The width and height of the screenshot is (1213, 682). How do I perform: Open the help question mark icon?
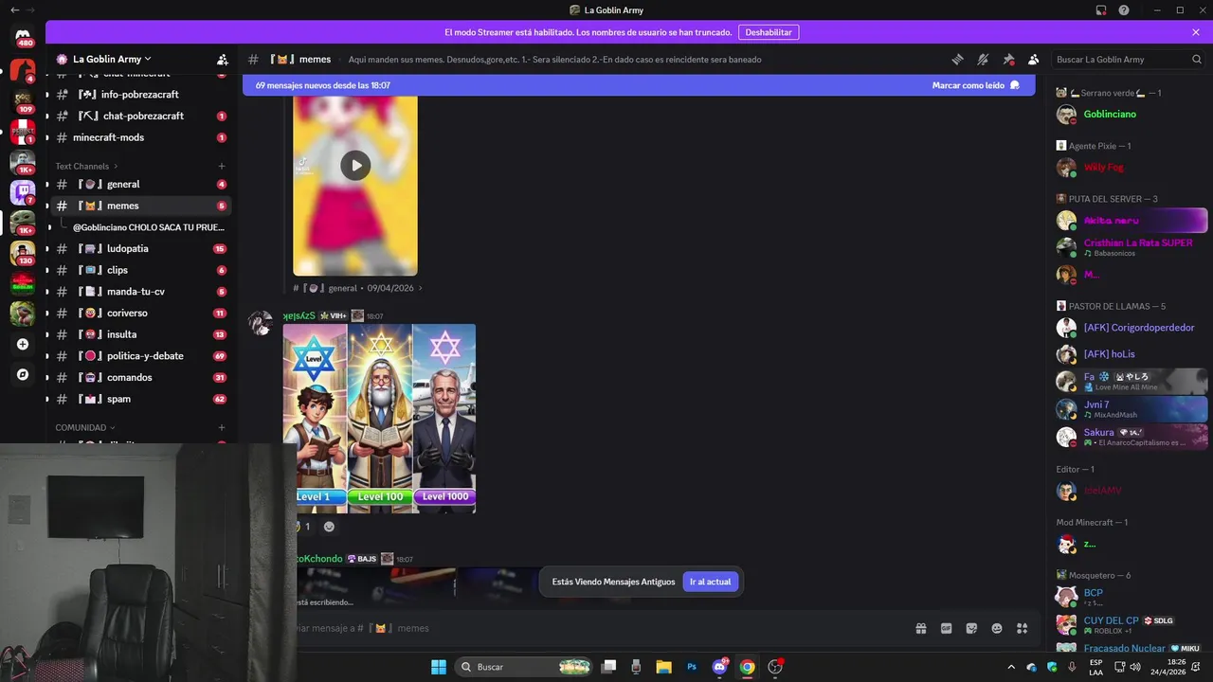point(1124,10)
